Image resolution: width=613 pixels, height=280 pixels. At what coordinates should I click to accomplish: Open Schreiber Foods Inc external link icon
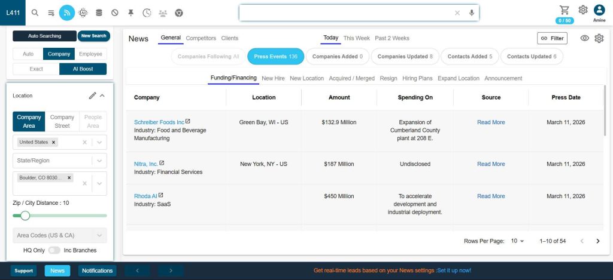click(187, 121)
